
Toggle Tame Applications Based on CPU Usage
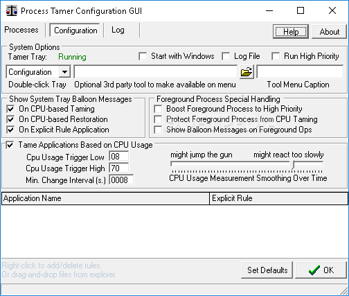(10, 145)
